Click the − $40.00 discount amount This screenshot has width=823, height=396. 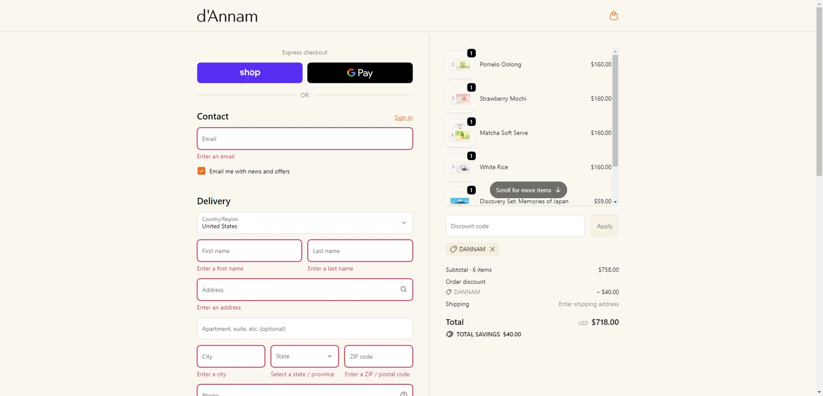coord(607,292)
